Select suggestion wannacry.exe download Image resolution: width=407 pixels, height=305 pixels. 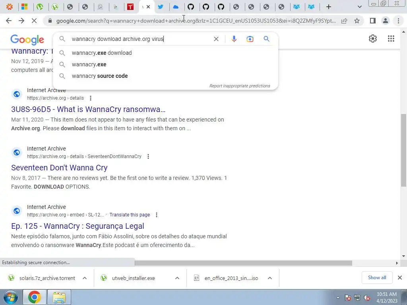coord(165,53)
